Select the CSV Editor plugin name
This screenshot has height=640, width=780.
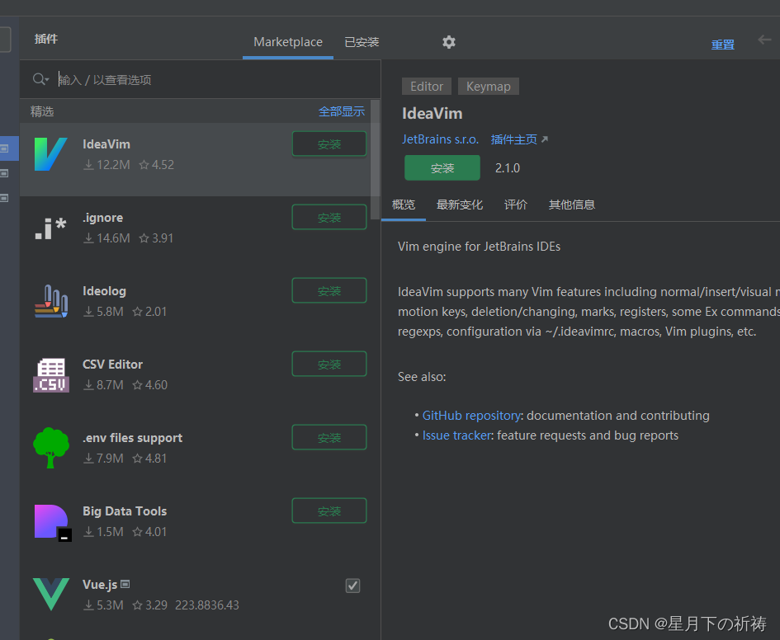pyautogui.click(x=112, y=365)
